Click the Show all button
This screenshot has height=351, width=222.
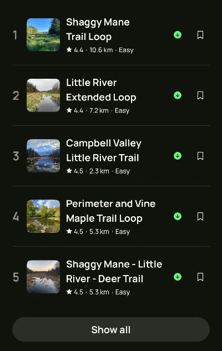point(111,329)
